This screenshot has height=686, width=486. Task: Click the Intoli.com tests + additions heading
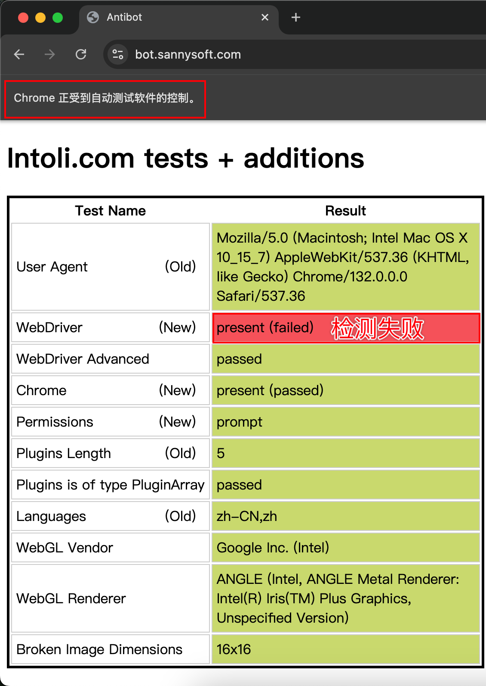pyautogui.click(x=186, y=158)
